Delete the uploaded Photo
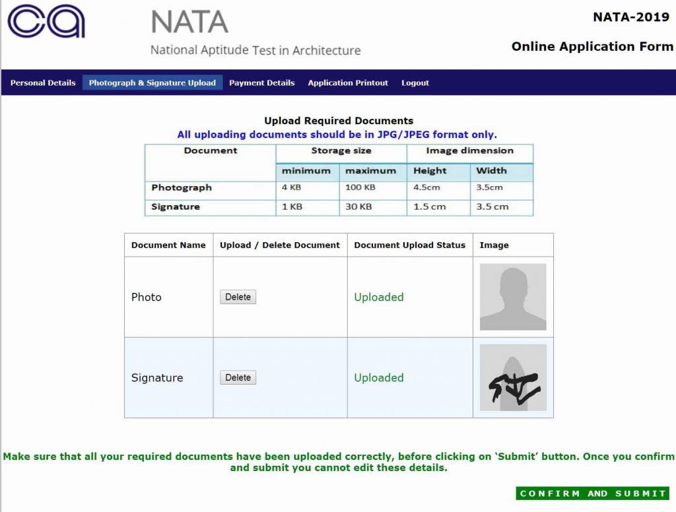The height and width of the screenshot is (512, 676). coord(237,297)
